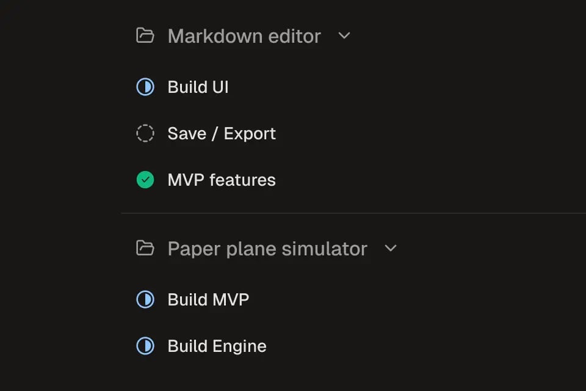This screenshot has height=391, width=586.
Task: Click the Markdown editor folder icon
Action: click(145, 35)
